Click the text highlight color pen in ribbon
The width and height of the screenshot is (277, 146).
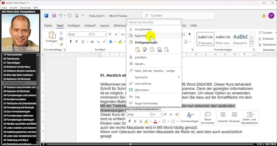[120, 42]
